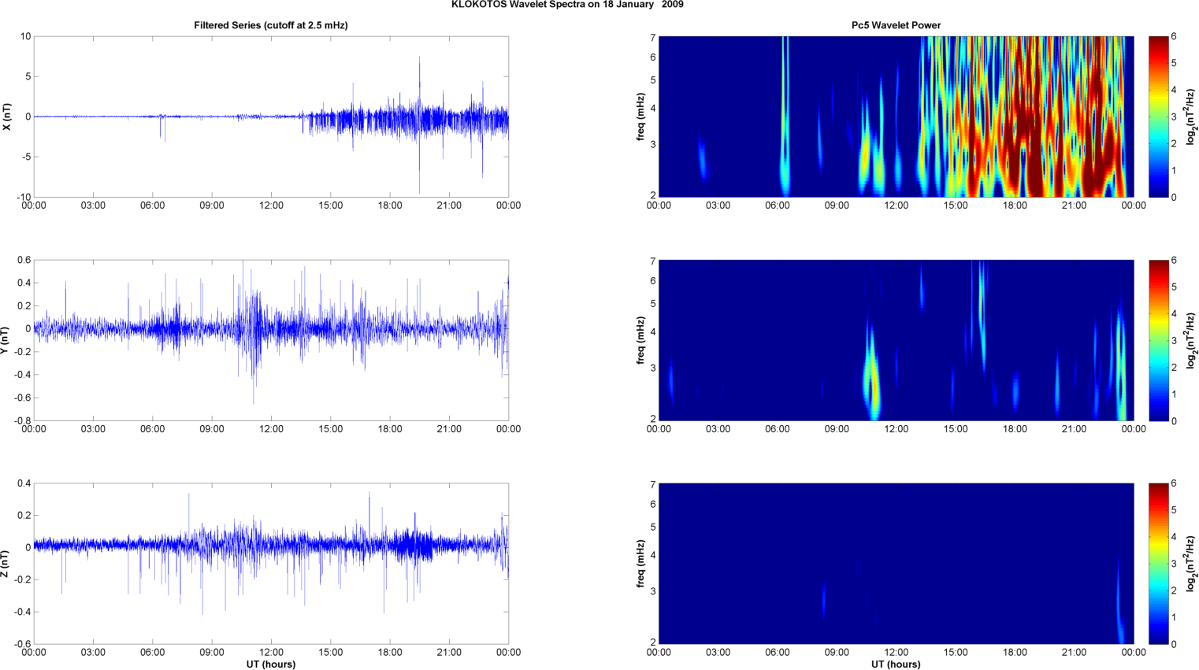Select "freq (mHz)" label of bottom spectrogram
This screenshot has width=1199, height=670.
[641, 564]
